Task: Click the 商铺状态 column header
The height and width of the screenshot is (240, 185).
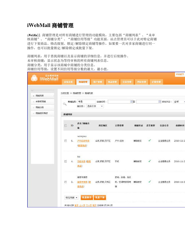Action: [x=139, y=125]
